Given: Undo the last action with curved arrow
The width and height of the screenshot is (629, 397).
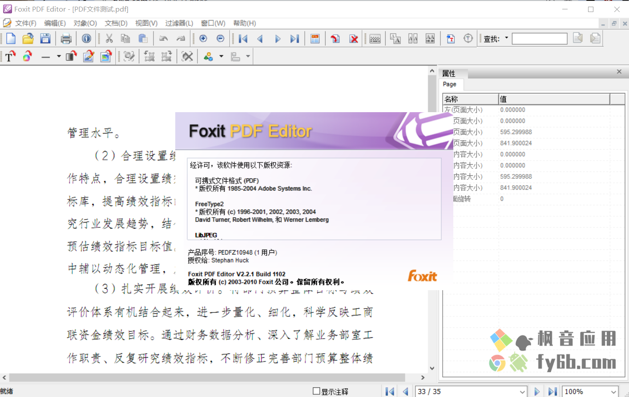Looking at the screenshot, I should pos(163,39).
